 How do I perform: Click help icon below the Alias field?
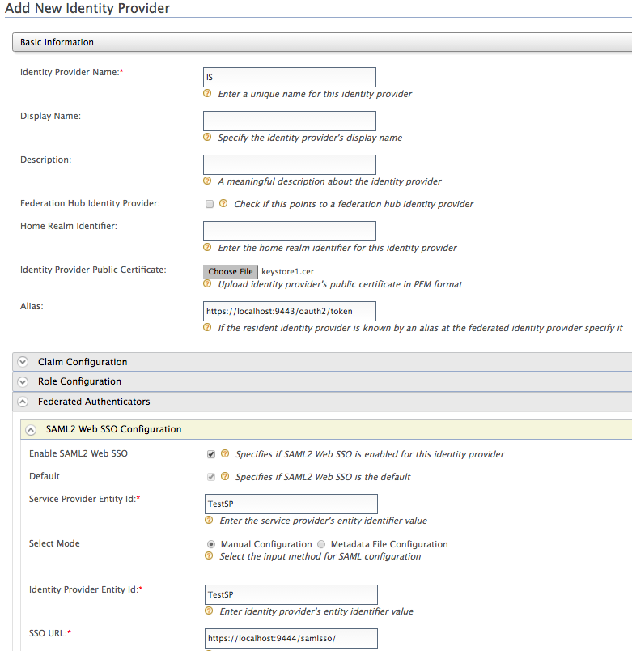click(208, 328)
